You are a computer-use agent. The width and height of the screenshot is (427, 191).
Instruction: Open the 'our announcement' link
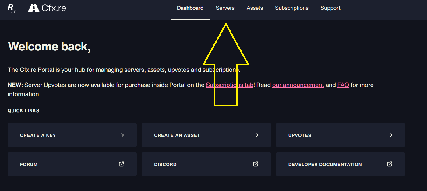point(298,85)
